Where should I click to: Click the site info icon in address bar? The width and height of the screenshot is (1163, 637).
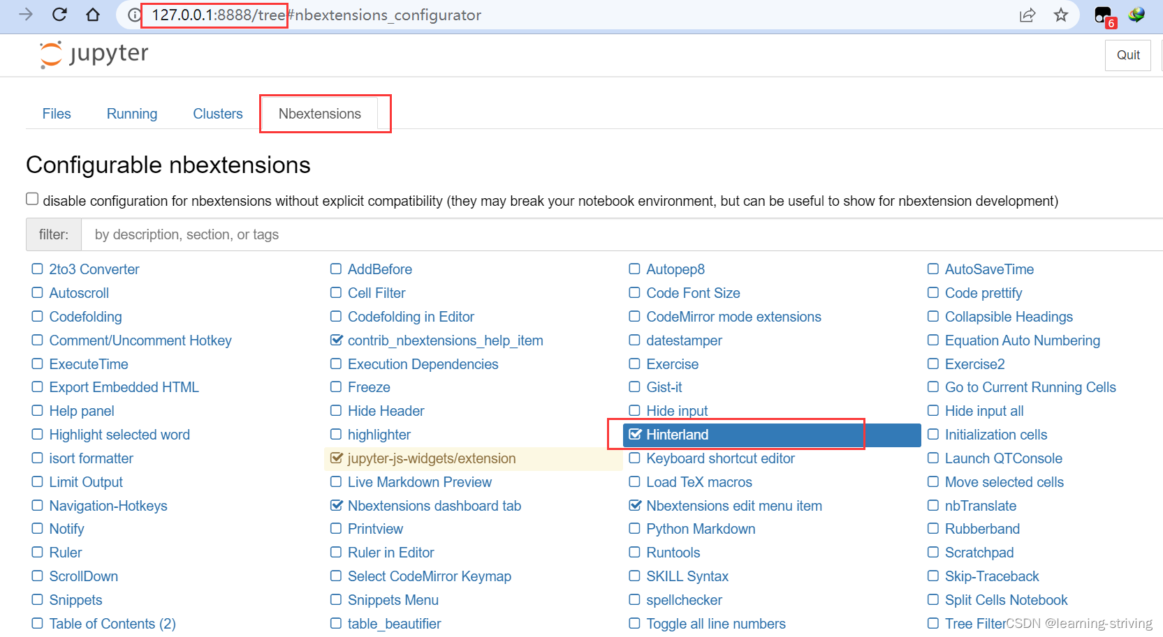[133, 15]
